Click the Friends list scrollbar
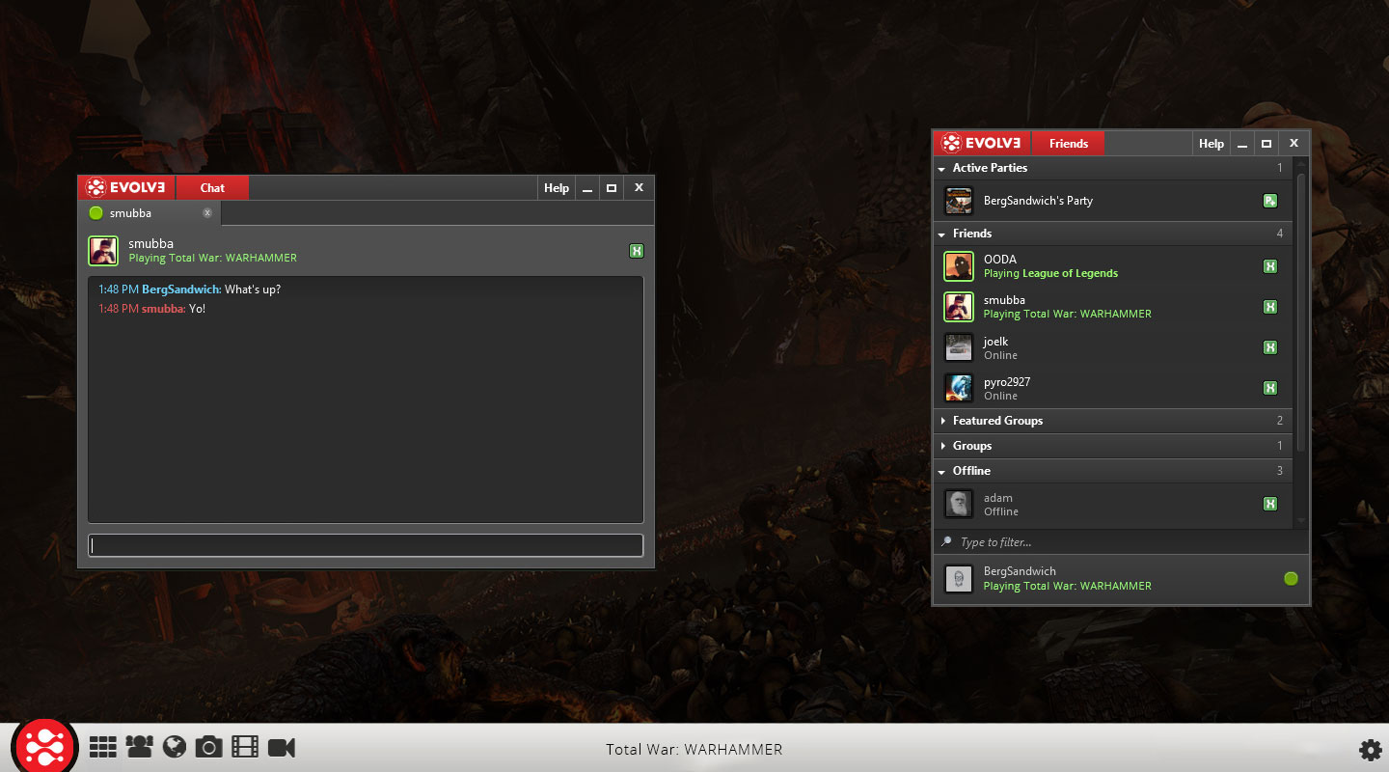 (x=1302, y=311)
